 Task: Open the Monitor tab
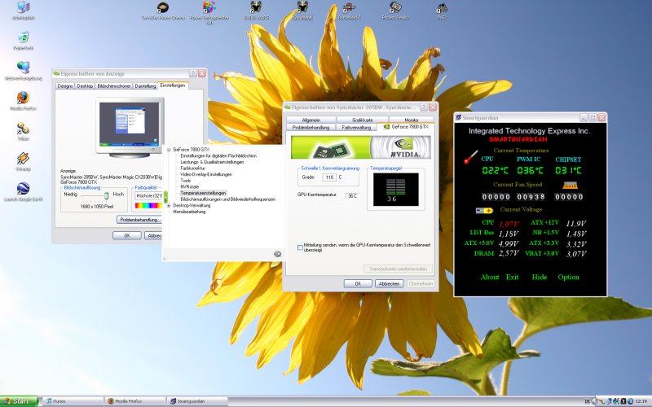(412, 120)
